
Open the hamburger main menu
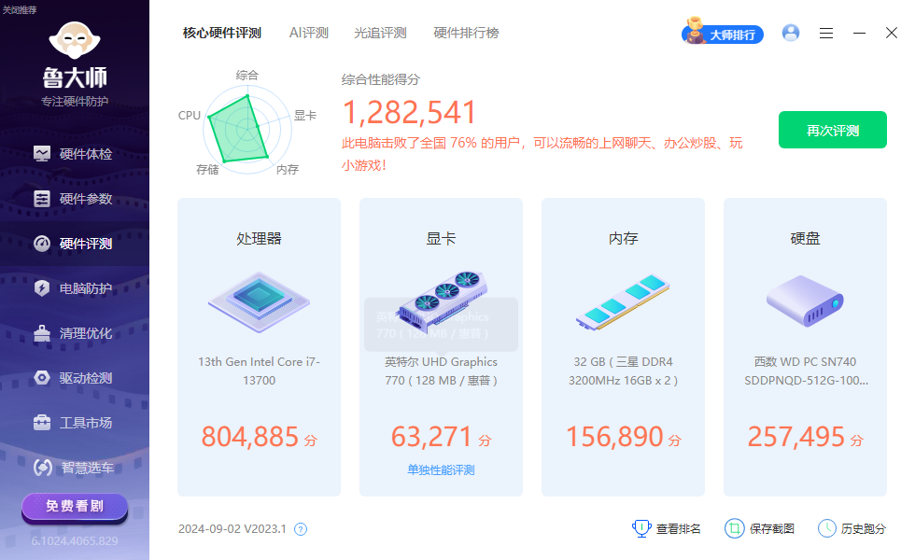825,34
